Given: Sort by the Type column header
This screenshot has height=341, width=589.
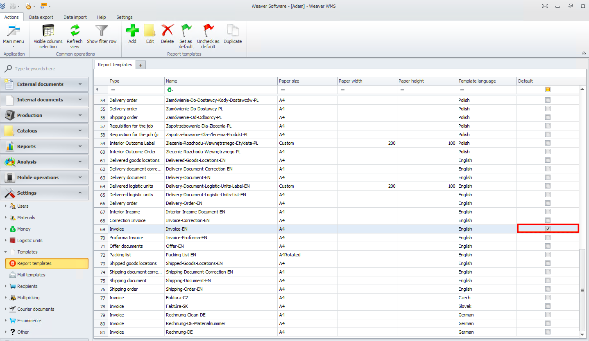Looking at the screenshot, I should [x=136, y=81].
